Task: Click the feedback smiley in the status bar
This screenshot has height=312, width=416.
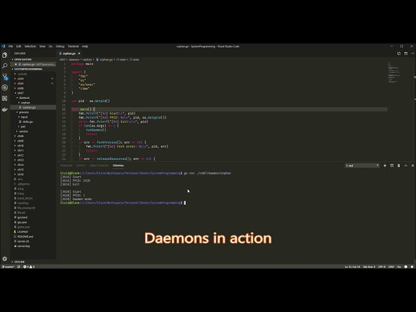Action: [406, 266]
